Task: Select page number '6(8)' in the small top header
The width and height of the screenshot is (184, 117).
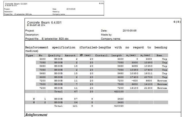Action: (101, 3)
